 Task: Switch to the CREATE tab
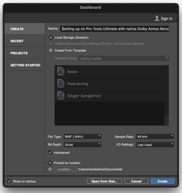[25, 29]
